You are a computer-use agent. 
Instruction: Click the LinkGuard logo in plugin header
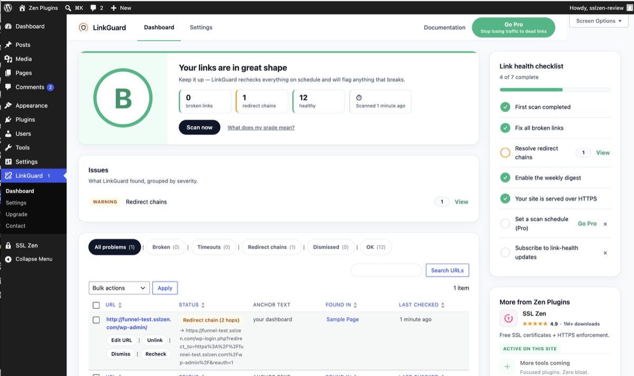[x=83, y=27]
